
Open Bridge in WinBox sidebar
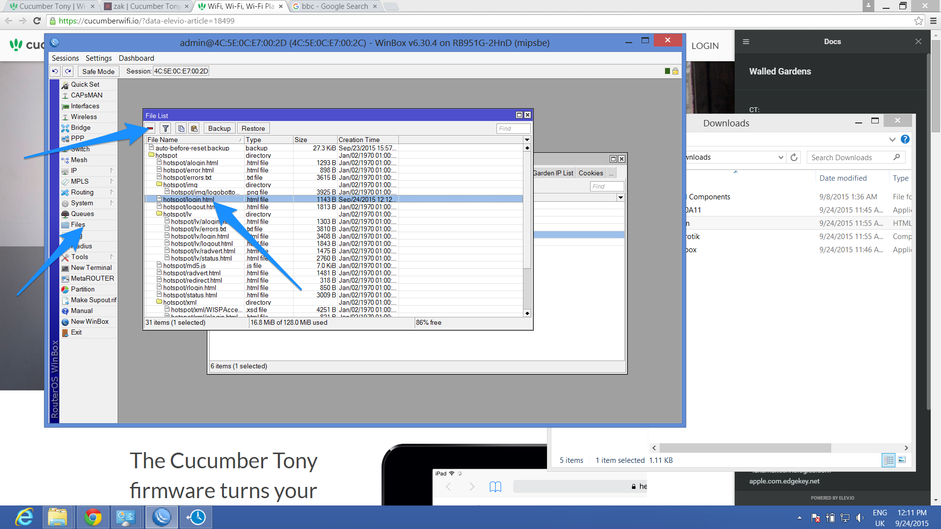pos(80,127)
